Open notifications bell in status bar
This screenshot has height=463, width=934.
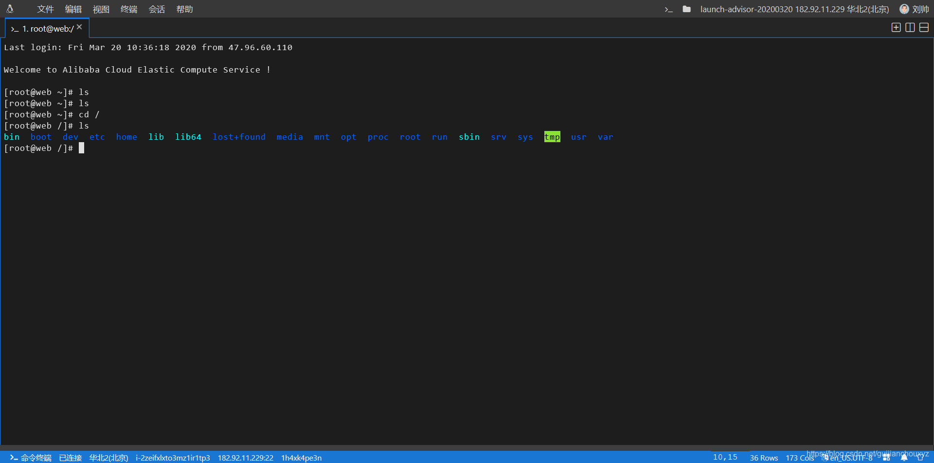click(904, 458)
